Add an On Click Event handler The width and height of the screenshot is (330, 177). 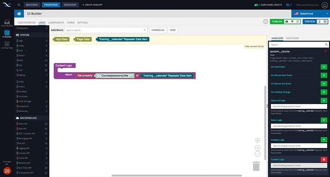click(324, 67)
